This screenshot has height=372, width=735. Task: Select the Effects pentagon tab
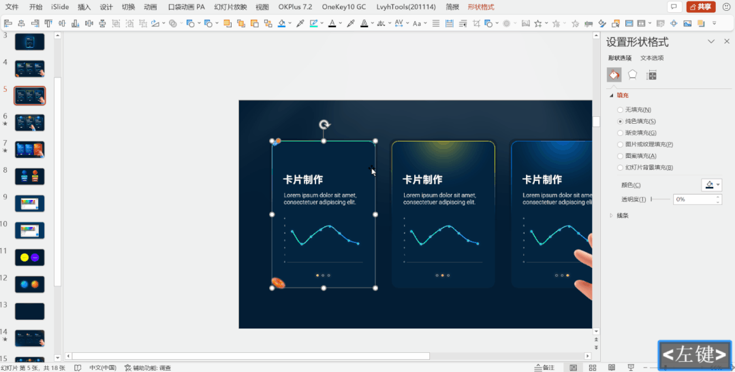click(x=632, y=75)
